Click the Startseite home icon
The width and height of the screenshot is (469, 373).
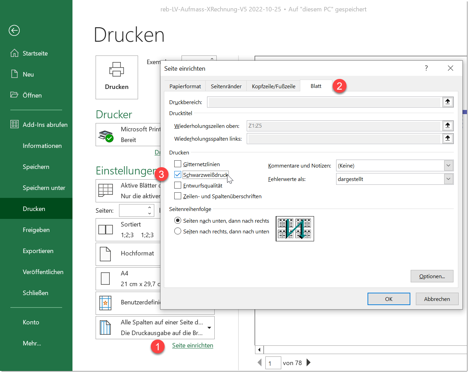tap(14, 53)
